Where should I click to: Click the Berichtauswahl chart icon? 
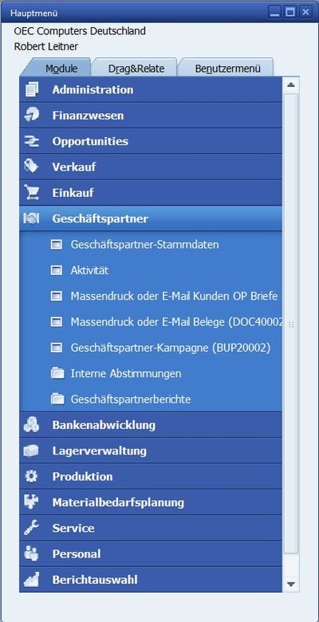click(x=31, y=580)
